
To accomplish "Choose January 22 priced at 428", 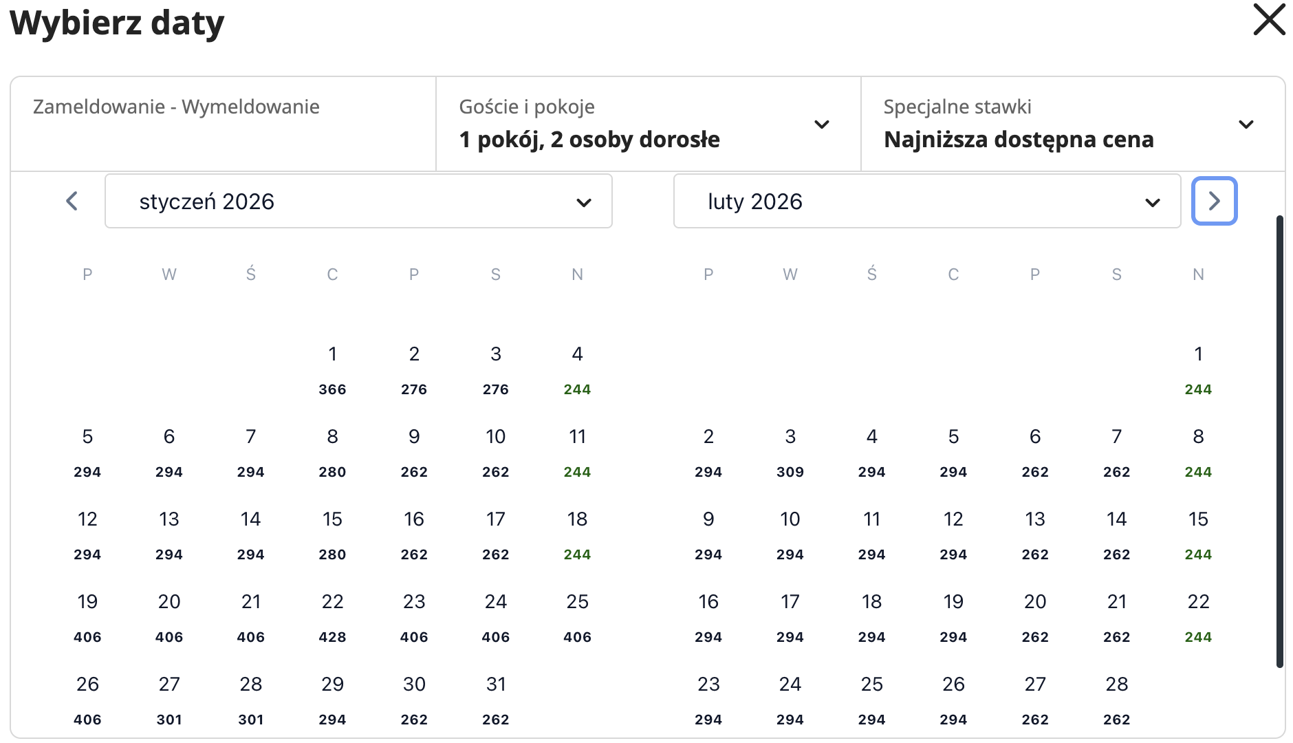I will [x=332, y=616].
